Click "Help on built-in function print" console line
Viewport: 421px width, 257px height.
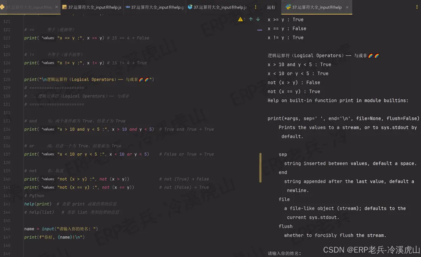point(338,100)
